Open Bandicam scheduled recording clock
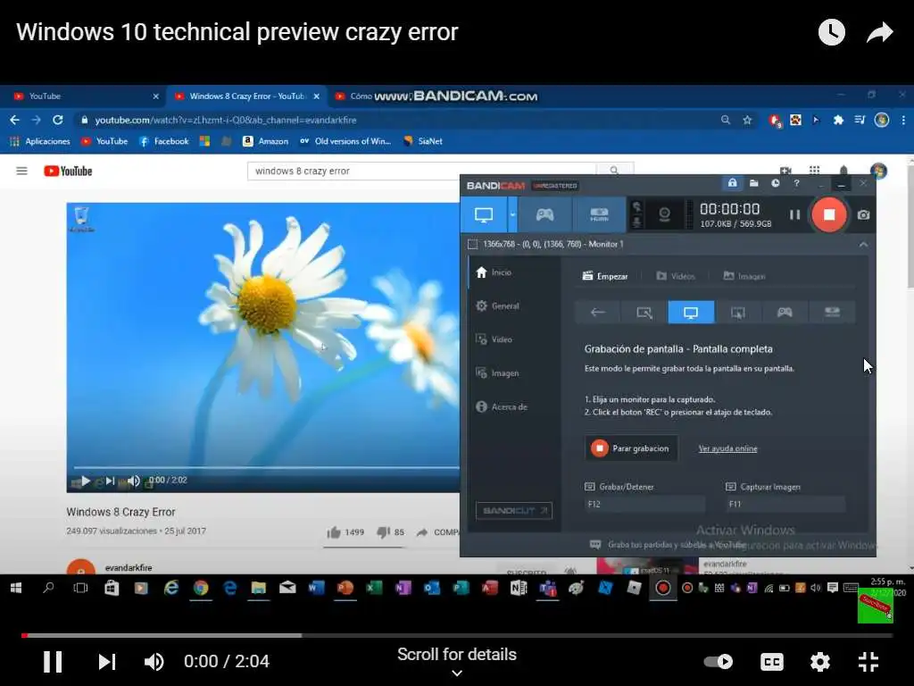Screen dimensions: 914x686 (x=776, y=183)
